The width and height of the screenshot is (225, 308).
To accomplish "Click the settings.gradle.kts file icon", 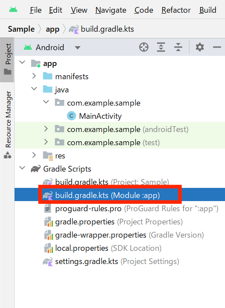I will tap(48, 261).
